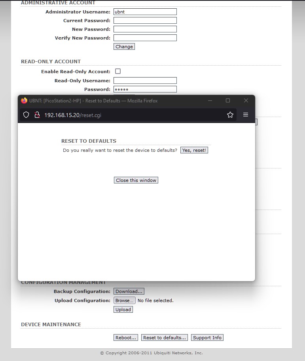Download the backup configuration

129,291
